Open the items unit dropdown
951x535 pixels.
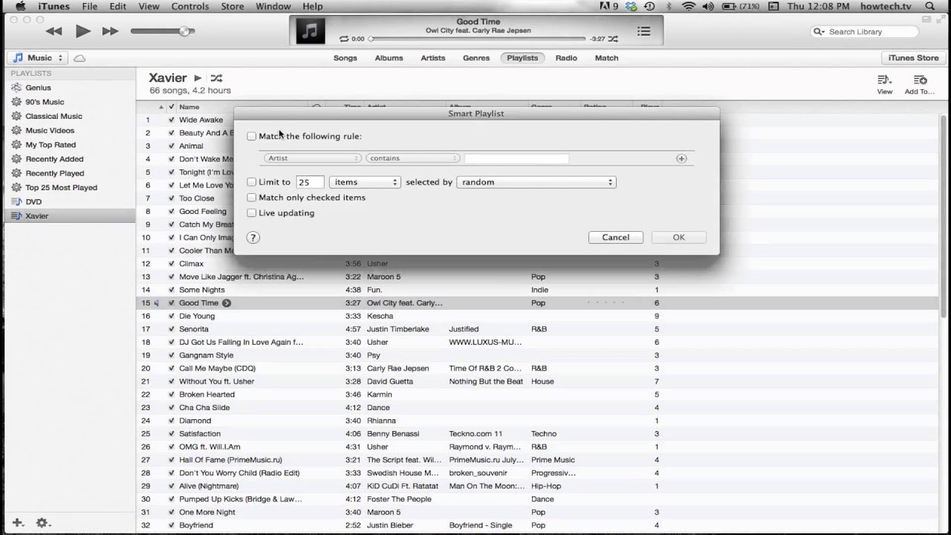(x=364, y=182)
